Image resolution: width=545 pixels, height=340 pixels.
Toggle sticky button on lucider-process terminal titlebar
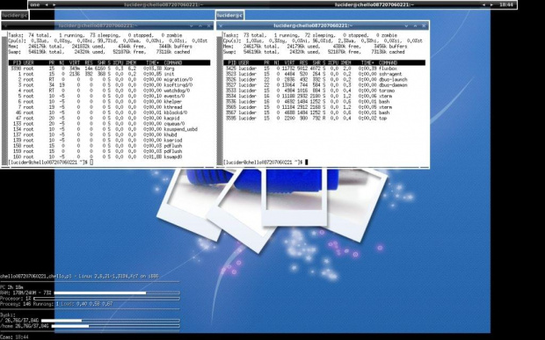pyautogui.click(x=221, y=25)
